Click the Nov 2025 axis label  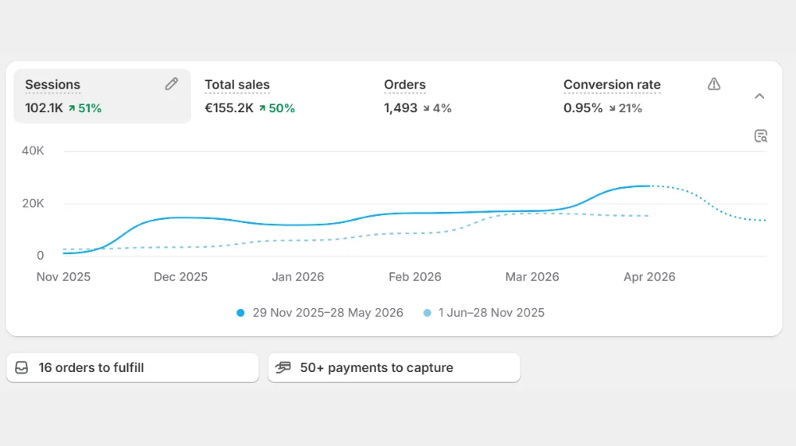64,277
